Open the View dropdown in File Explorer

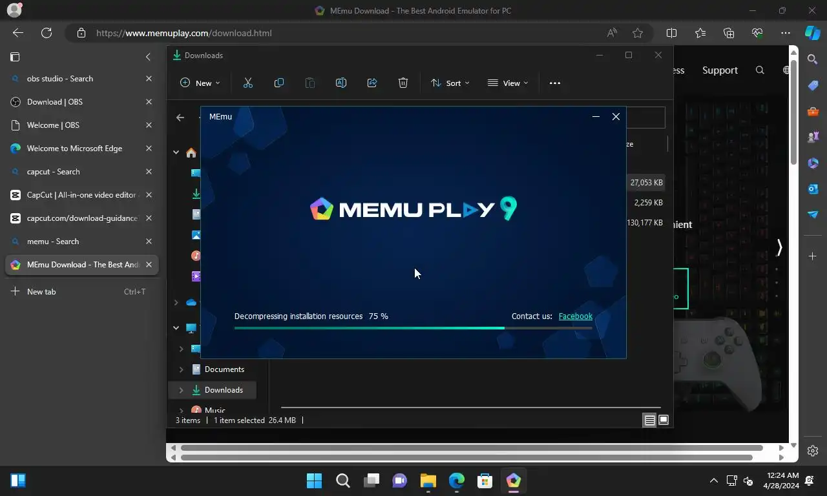pyautogui.click(x=508, y=83)
